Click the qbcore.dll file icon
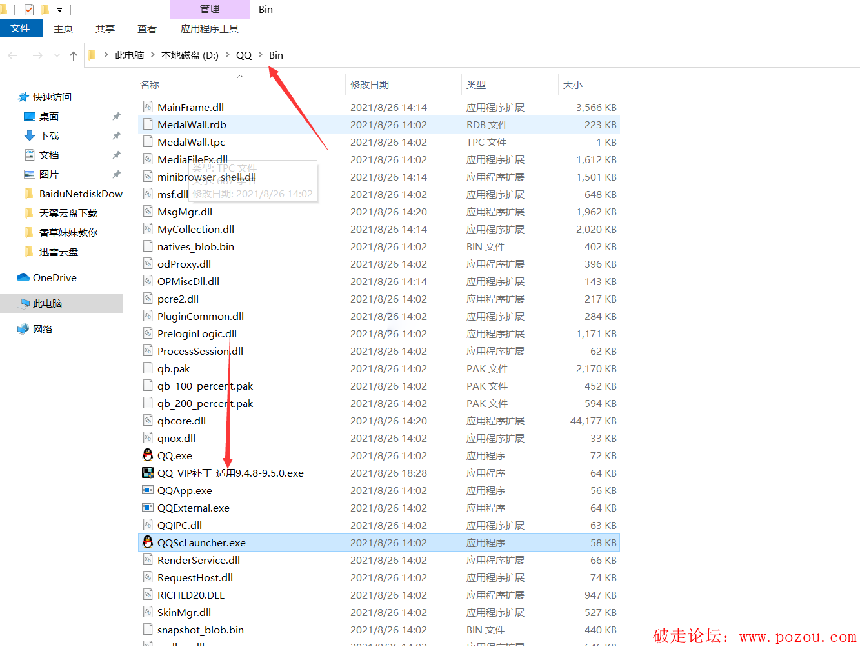This screenshot has height=647, width=860. [x=148, y=421]
